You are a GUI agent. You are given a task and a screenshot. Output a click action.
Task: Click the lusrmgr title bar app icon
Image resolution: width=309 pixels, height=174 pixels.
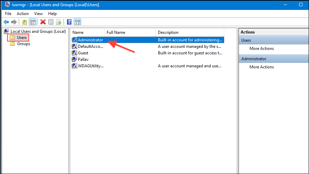coord(7,4)
